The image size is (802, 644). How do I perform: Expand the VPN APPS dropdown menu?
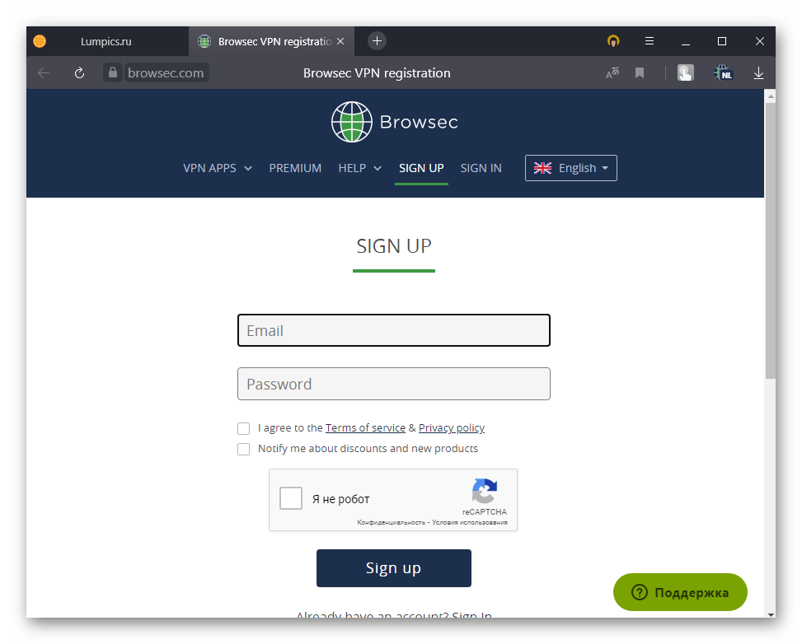click(218, 168)
